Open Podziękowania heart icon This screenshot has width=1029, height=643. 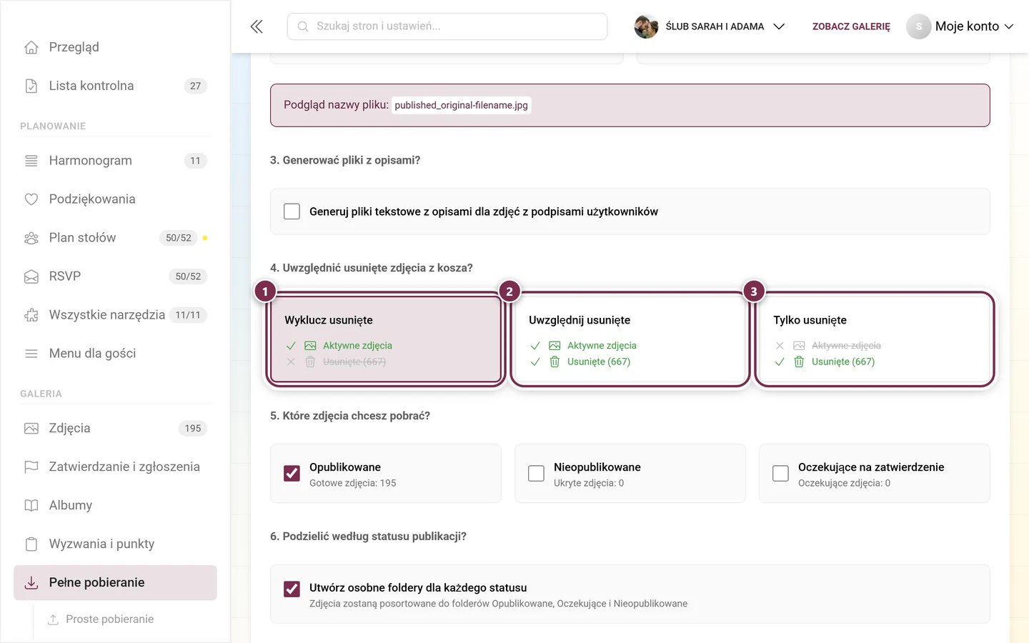point(31,199)
